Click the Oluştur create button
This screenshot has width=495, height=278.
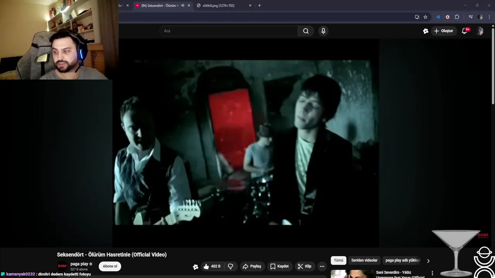coord(444,31)
